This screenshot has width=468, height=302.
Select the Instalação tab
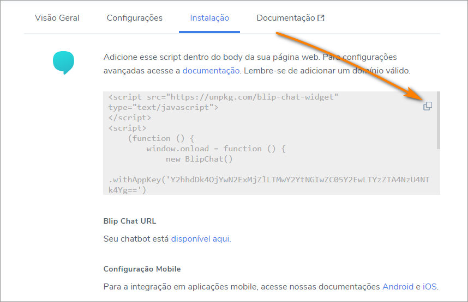point(209,18)
